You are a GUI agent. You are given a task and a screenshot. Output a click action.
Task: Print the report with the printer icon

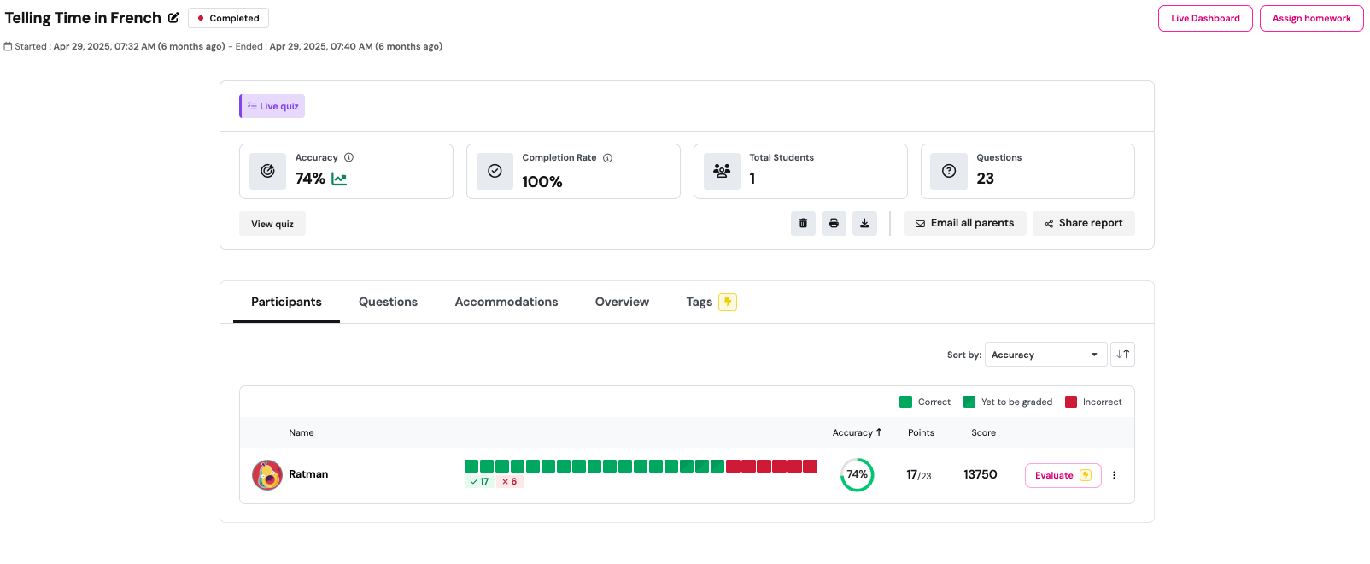pos(834,223)
